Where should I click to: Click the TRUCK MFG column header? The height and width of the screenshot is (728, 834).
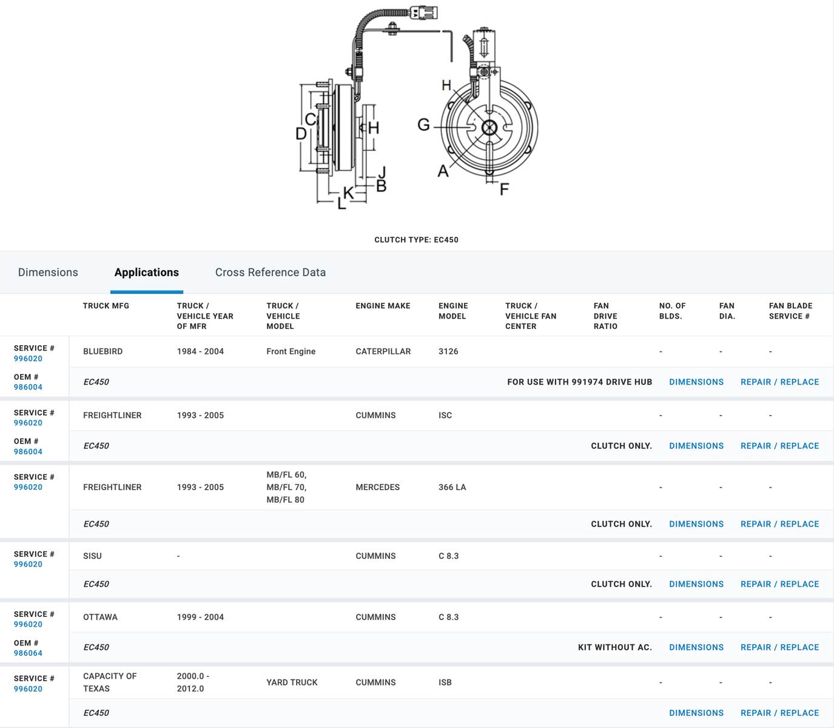click(x=106, y=306)
